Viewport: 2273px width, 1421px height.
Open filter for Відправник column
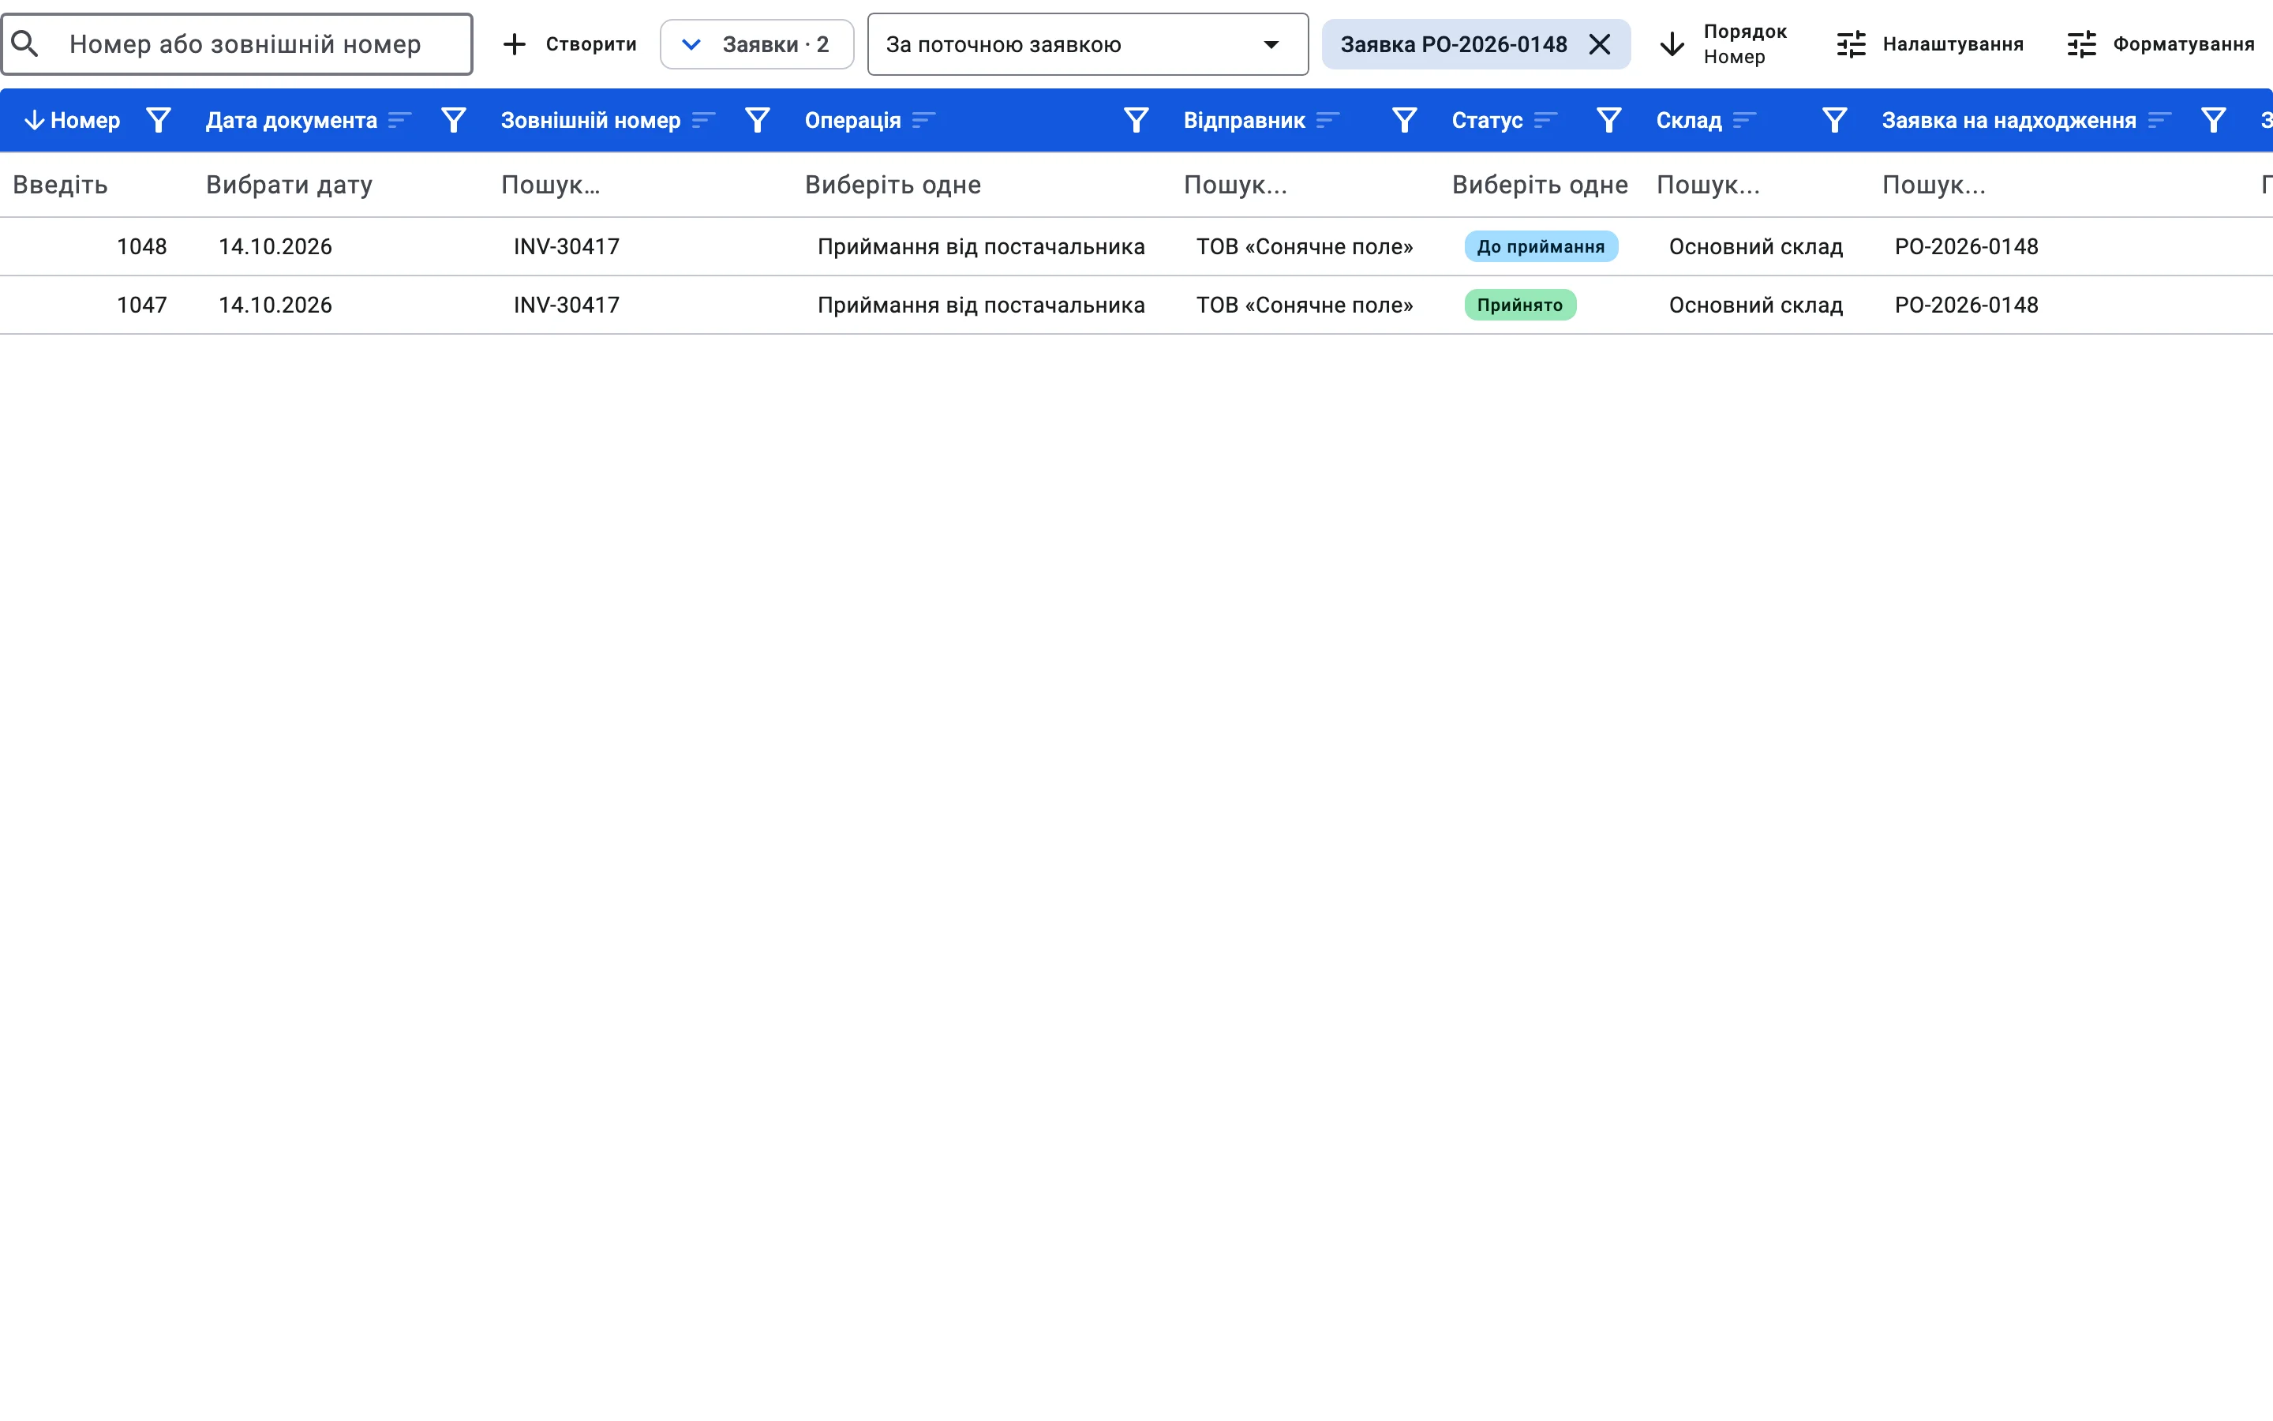coord(1404,120)
